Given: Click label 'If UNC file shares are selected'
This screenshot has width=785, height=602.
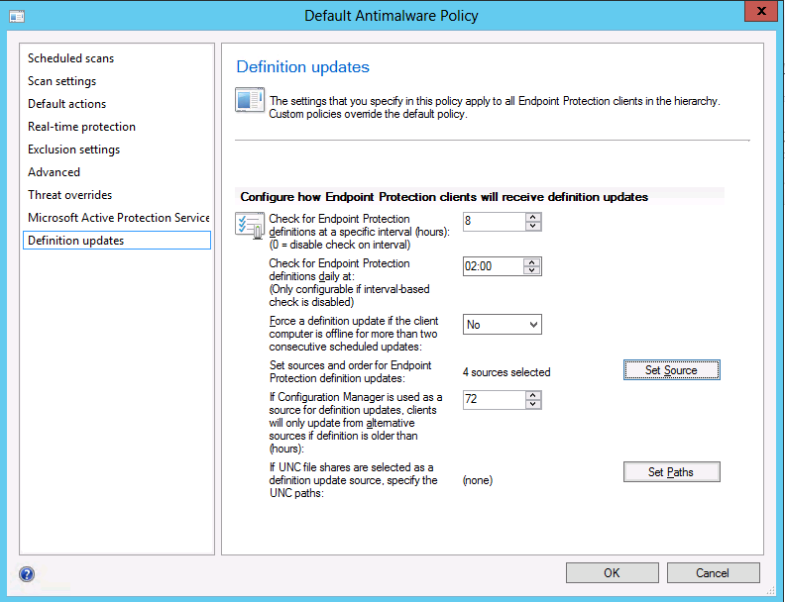Looking at the screenshot, I should [x=351, y=467].
